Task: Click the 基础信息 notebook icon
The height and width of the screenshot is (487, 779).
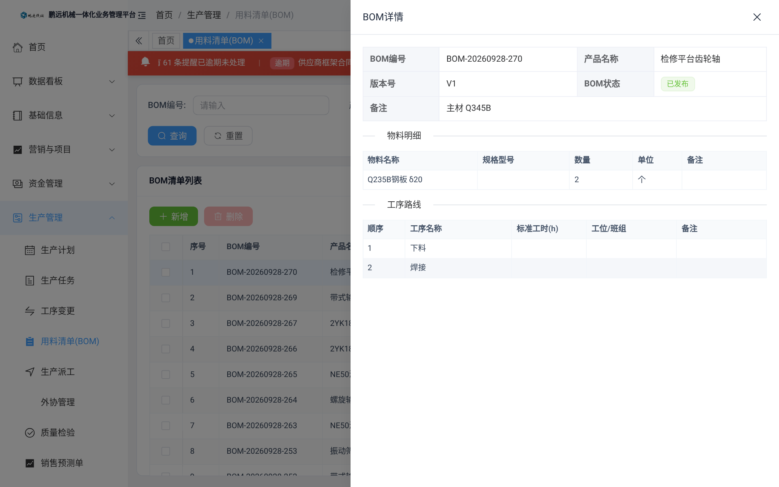Action: pos(17,115)
